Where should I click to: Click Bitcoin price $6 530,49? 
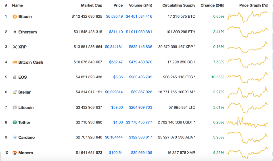pyautogui.click(x=114, y=16)
